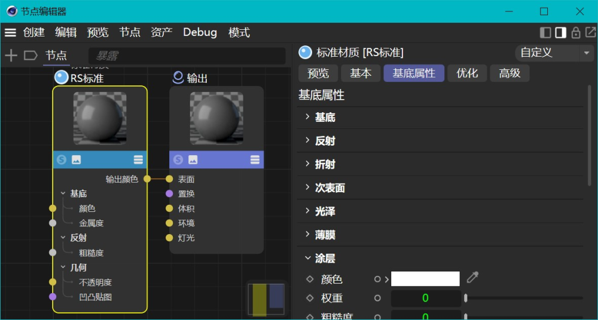The image size is (598, 320).
Task: Click the 灯光 input port
Action: click(169, 238)
